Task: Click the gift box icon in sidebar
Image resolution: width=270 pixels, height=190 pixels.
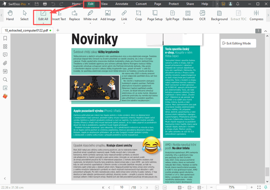Action: (5, 96)
